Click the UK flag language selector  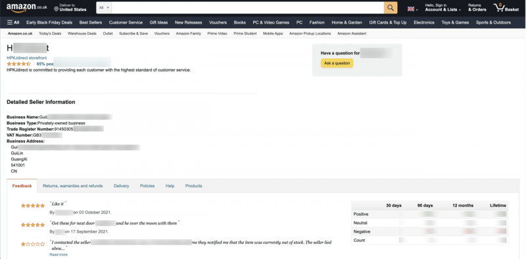point(412,9)
